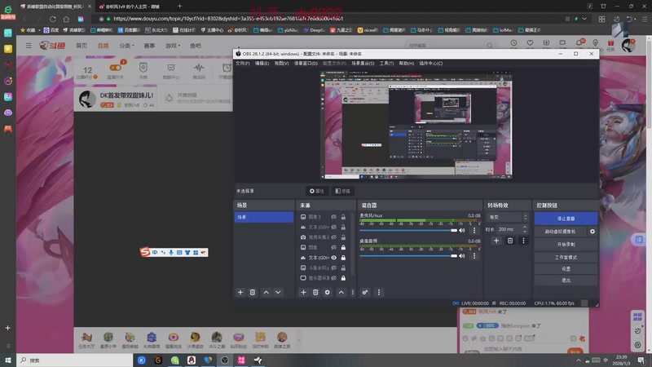Move the scene up in Scenes panel
This screenshot has height=367, width=652.
click(x=267, y=293)
